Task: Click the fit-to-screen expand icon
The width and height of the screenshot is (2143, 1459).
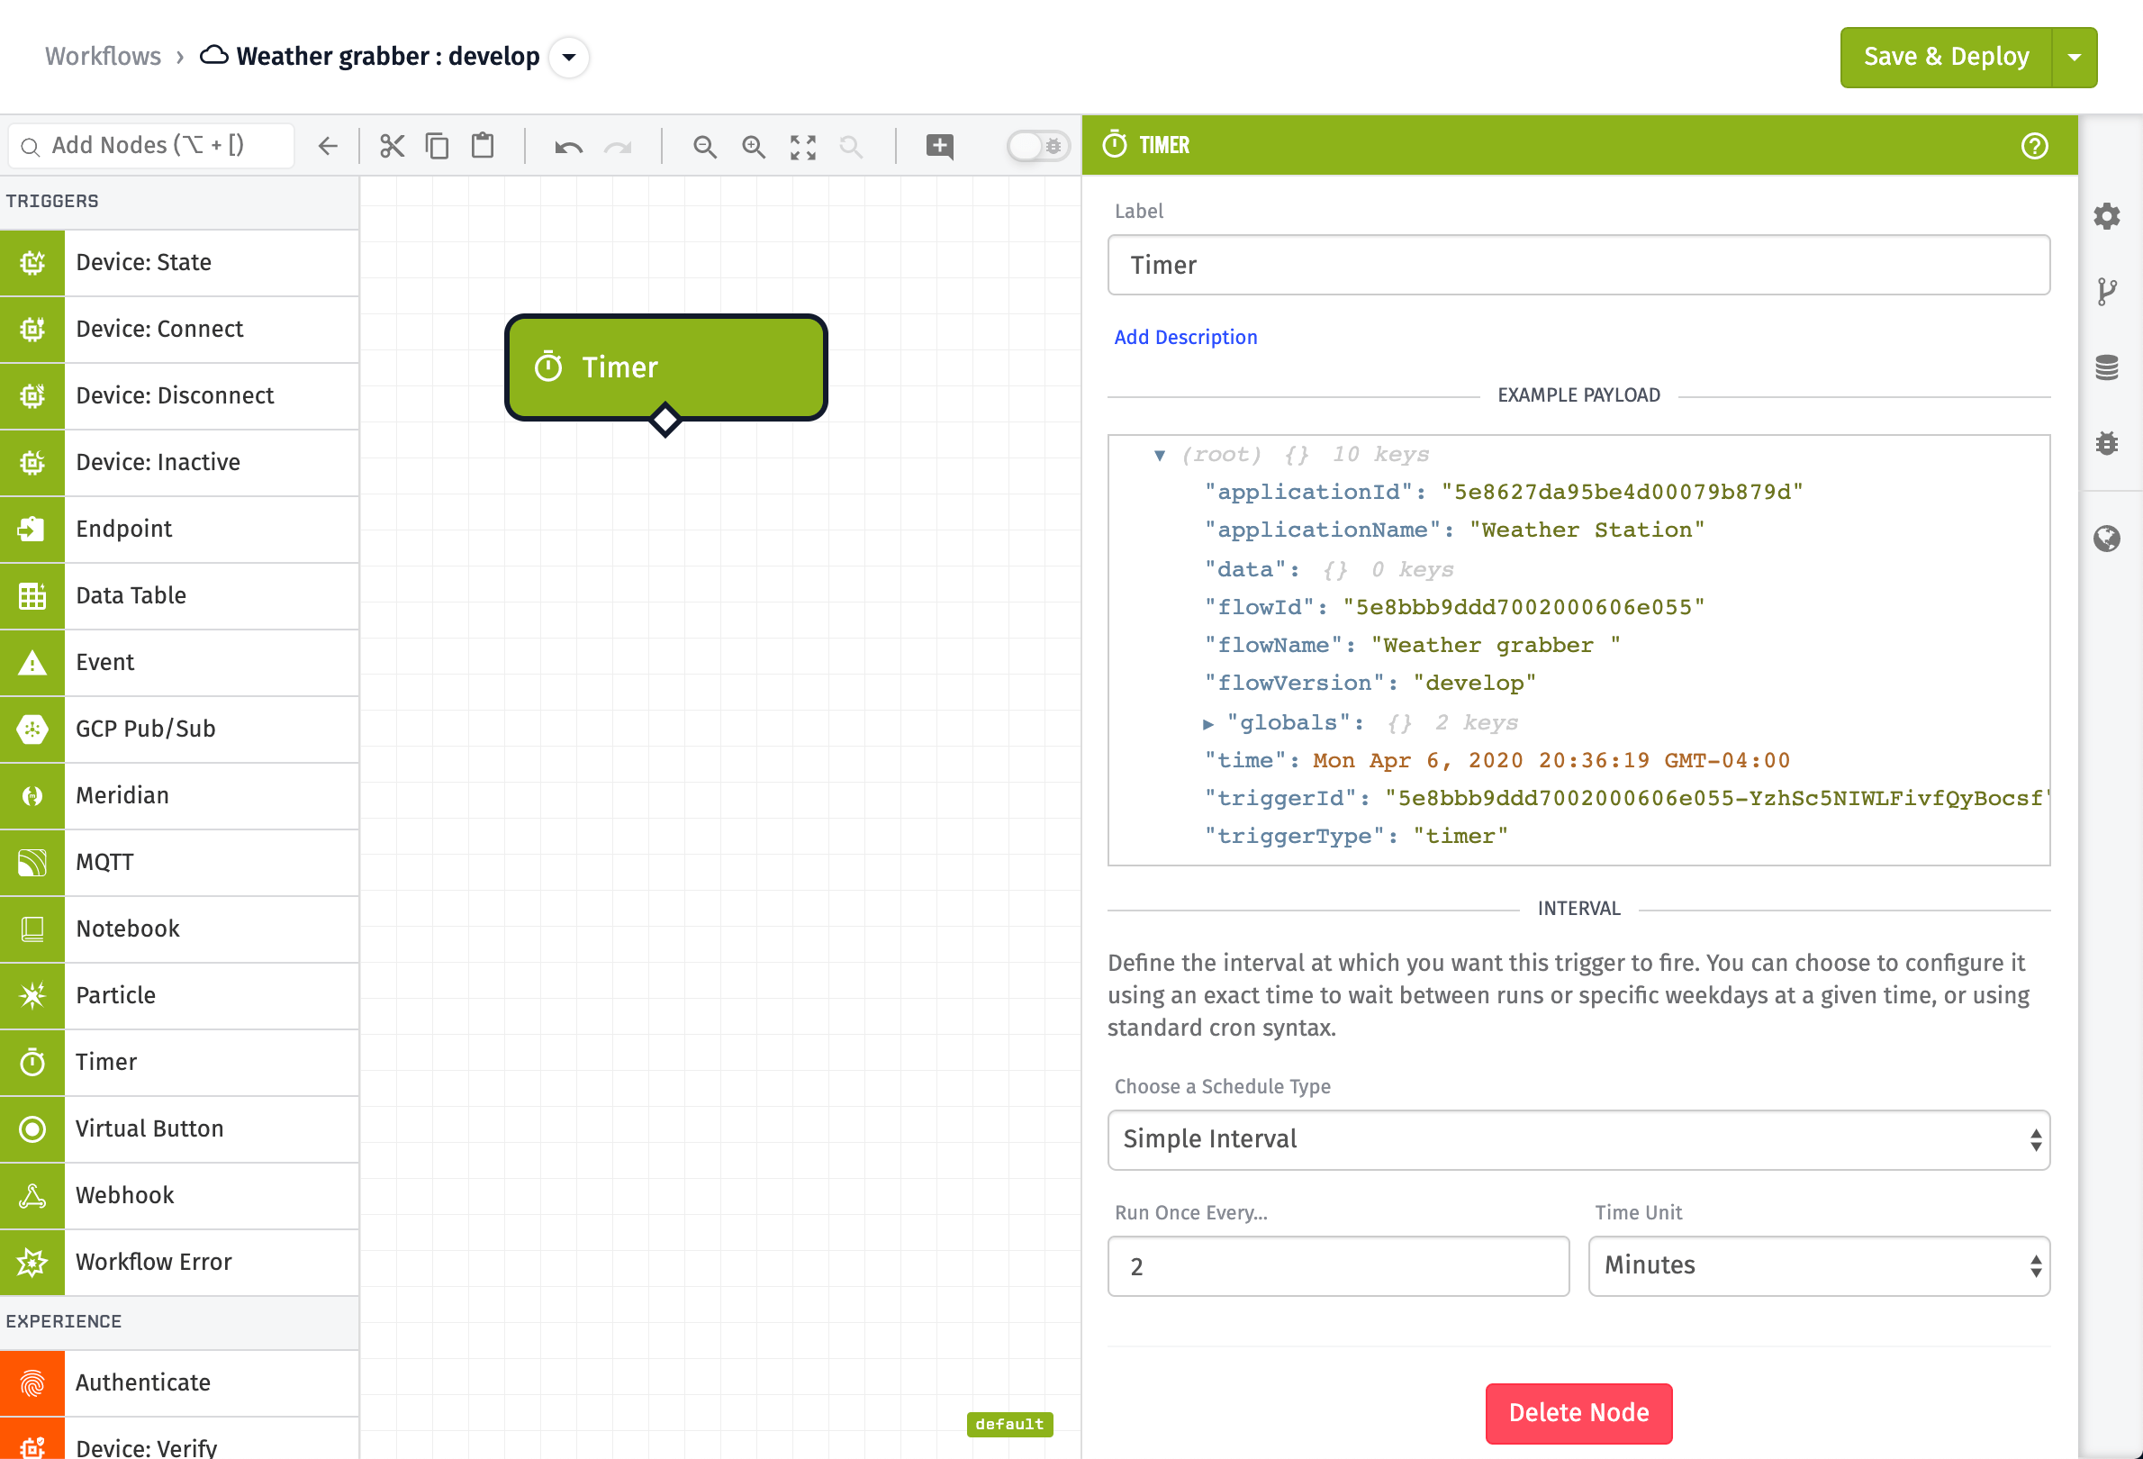Action: pyautogui.click(x=803, y=147)
